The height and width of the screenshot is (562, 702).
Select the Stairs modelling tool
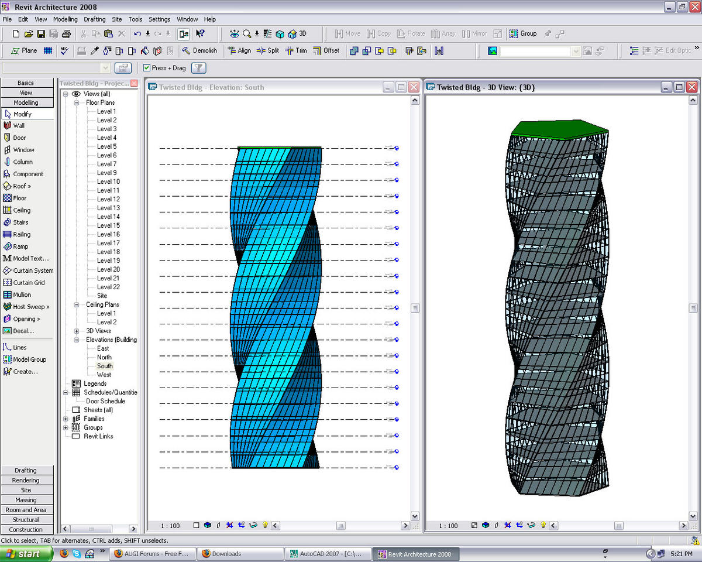click(x=21, y=222)
